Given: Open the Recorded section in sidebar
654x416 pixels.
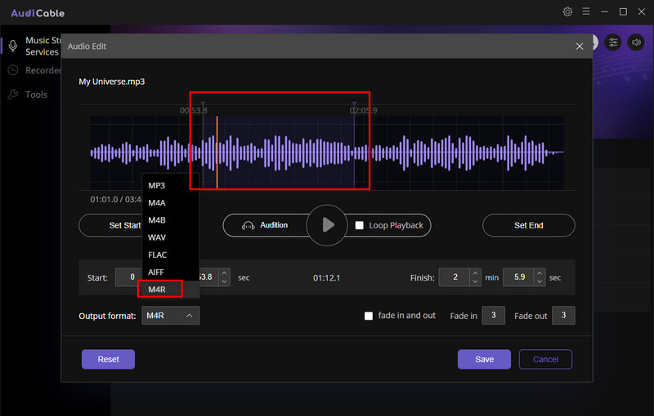Looking at the screenshot, I should (x=43, y=70).
